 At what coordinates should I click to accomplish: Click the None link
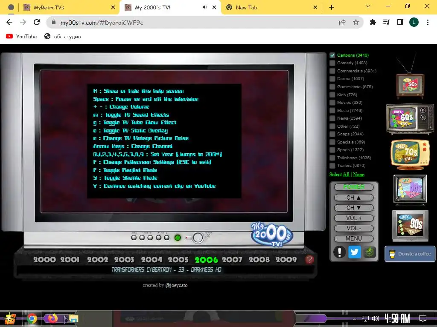coord(358,175)
